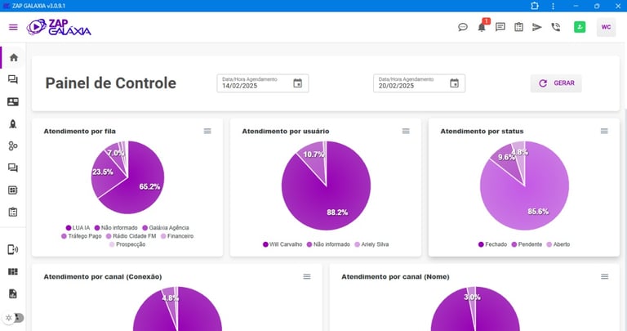Toggle the light/dark theme switch
Screen dimensions: 627x331
tap(13, 318)
